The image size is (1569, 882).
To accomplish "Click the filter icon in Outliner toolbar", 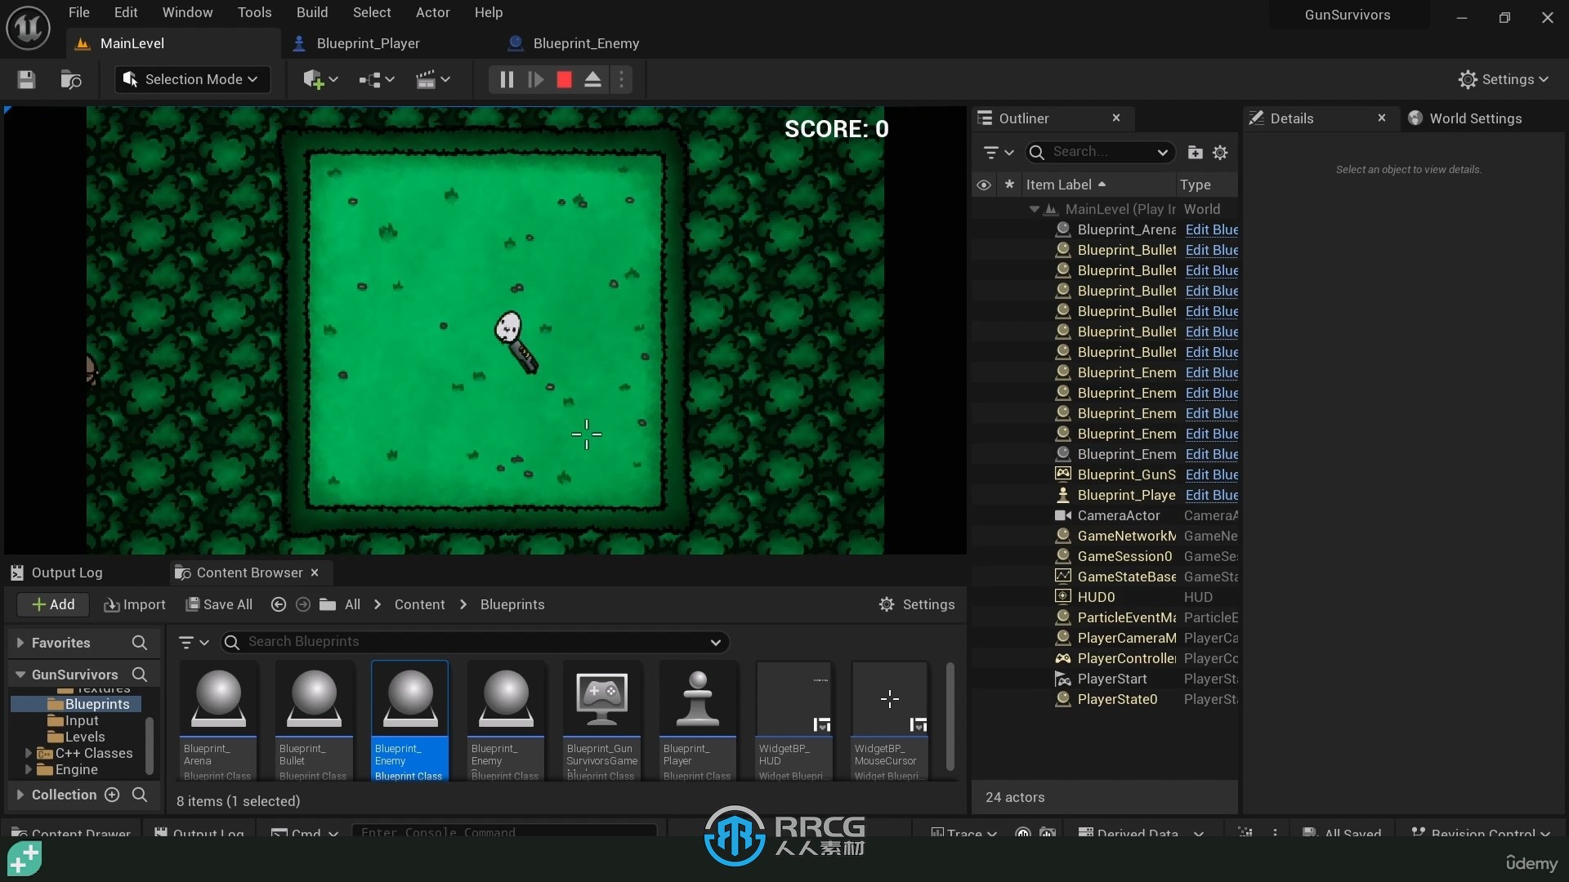I will 991,152.
